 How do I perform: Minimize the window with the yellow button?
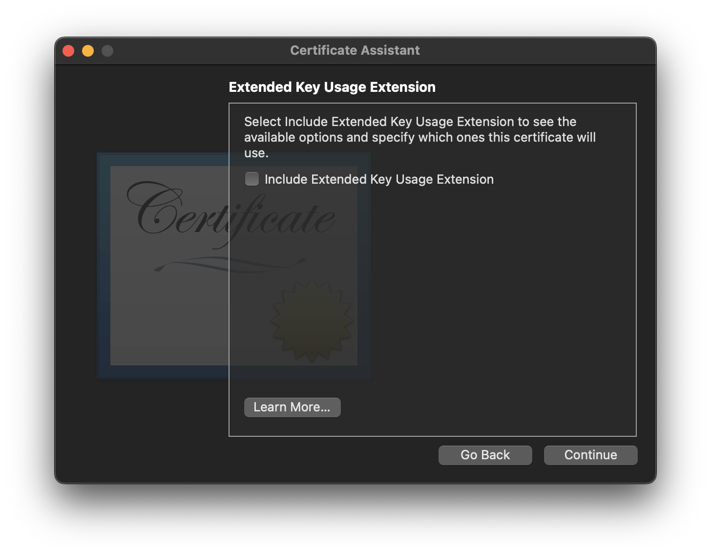click(88, 50)
